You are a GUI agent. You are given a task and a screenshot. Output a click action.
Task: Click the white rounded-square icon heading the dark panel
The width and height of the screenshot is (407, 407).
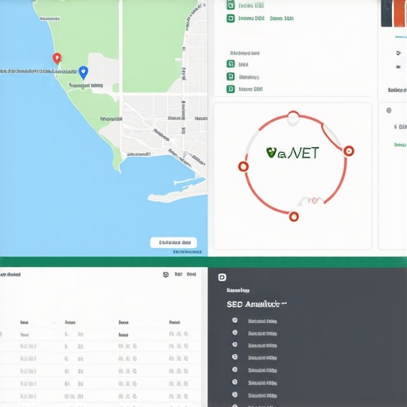coord(222,277)
